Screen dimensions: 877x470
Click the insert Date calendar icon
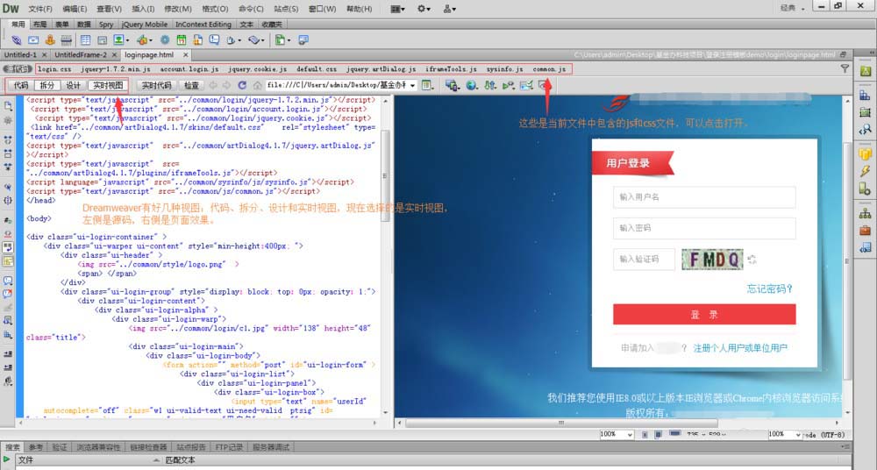(x=182, y=39)
